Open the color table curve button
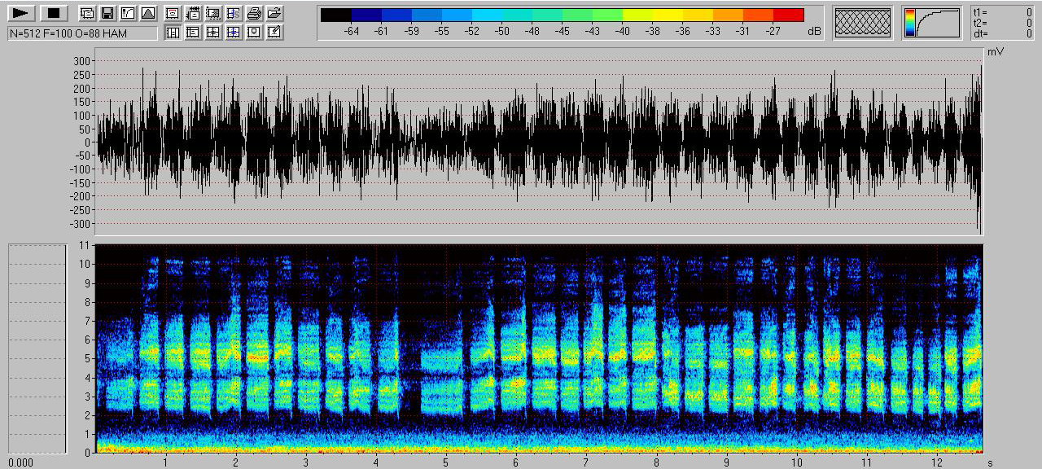This screenshot has width=1042, height=469. 931,22
